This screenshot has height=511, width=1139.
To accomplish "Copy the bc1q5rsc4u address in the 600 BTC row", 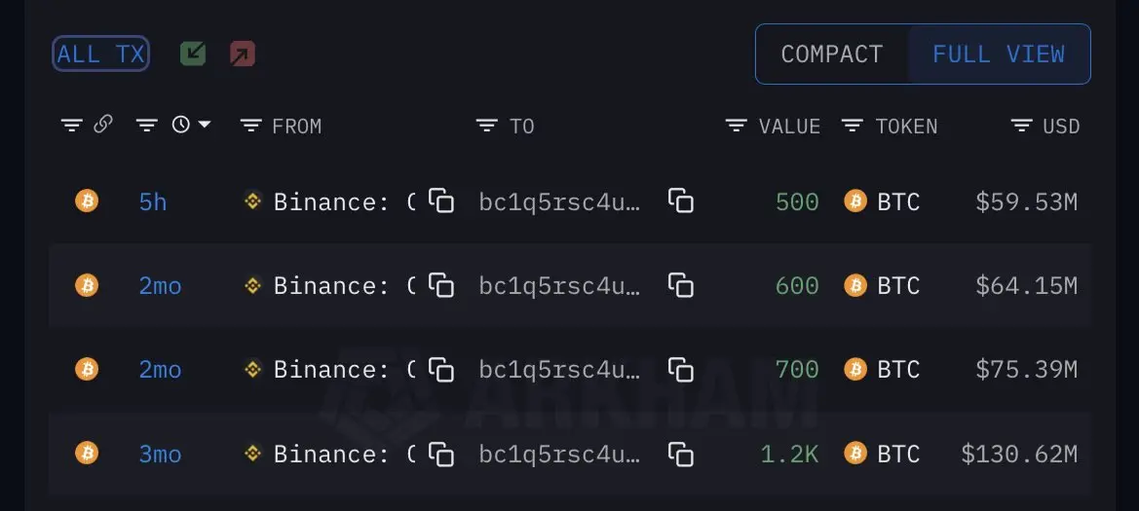I will coord(681,285).
